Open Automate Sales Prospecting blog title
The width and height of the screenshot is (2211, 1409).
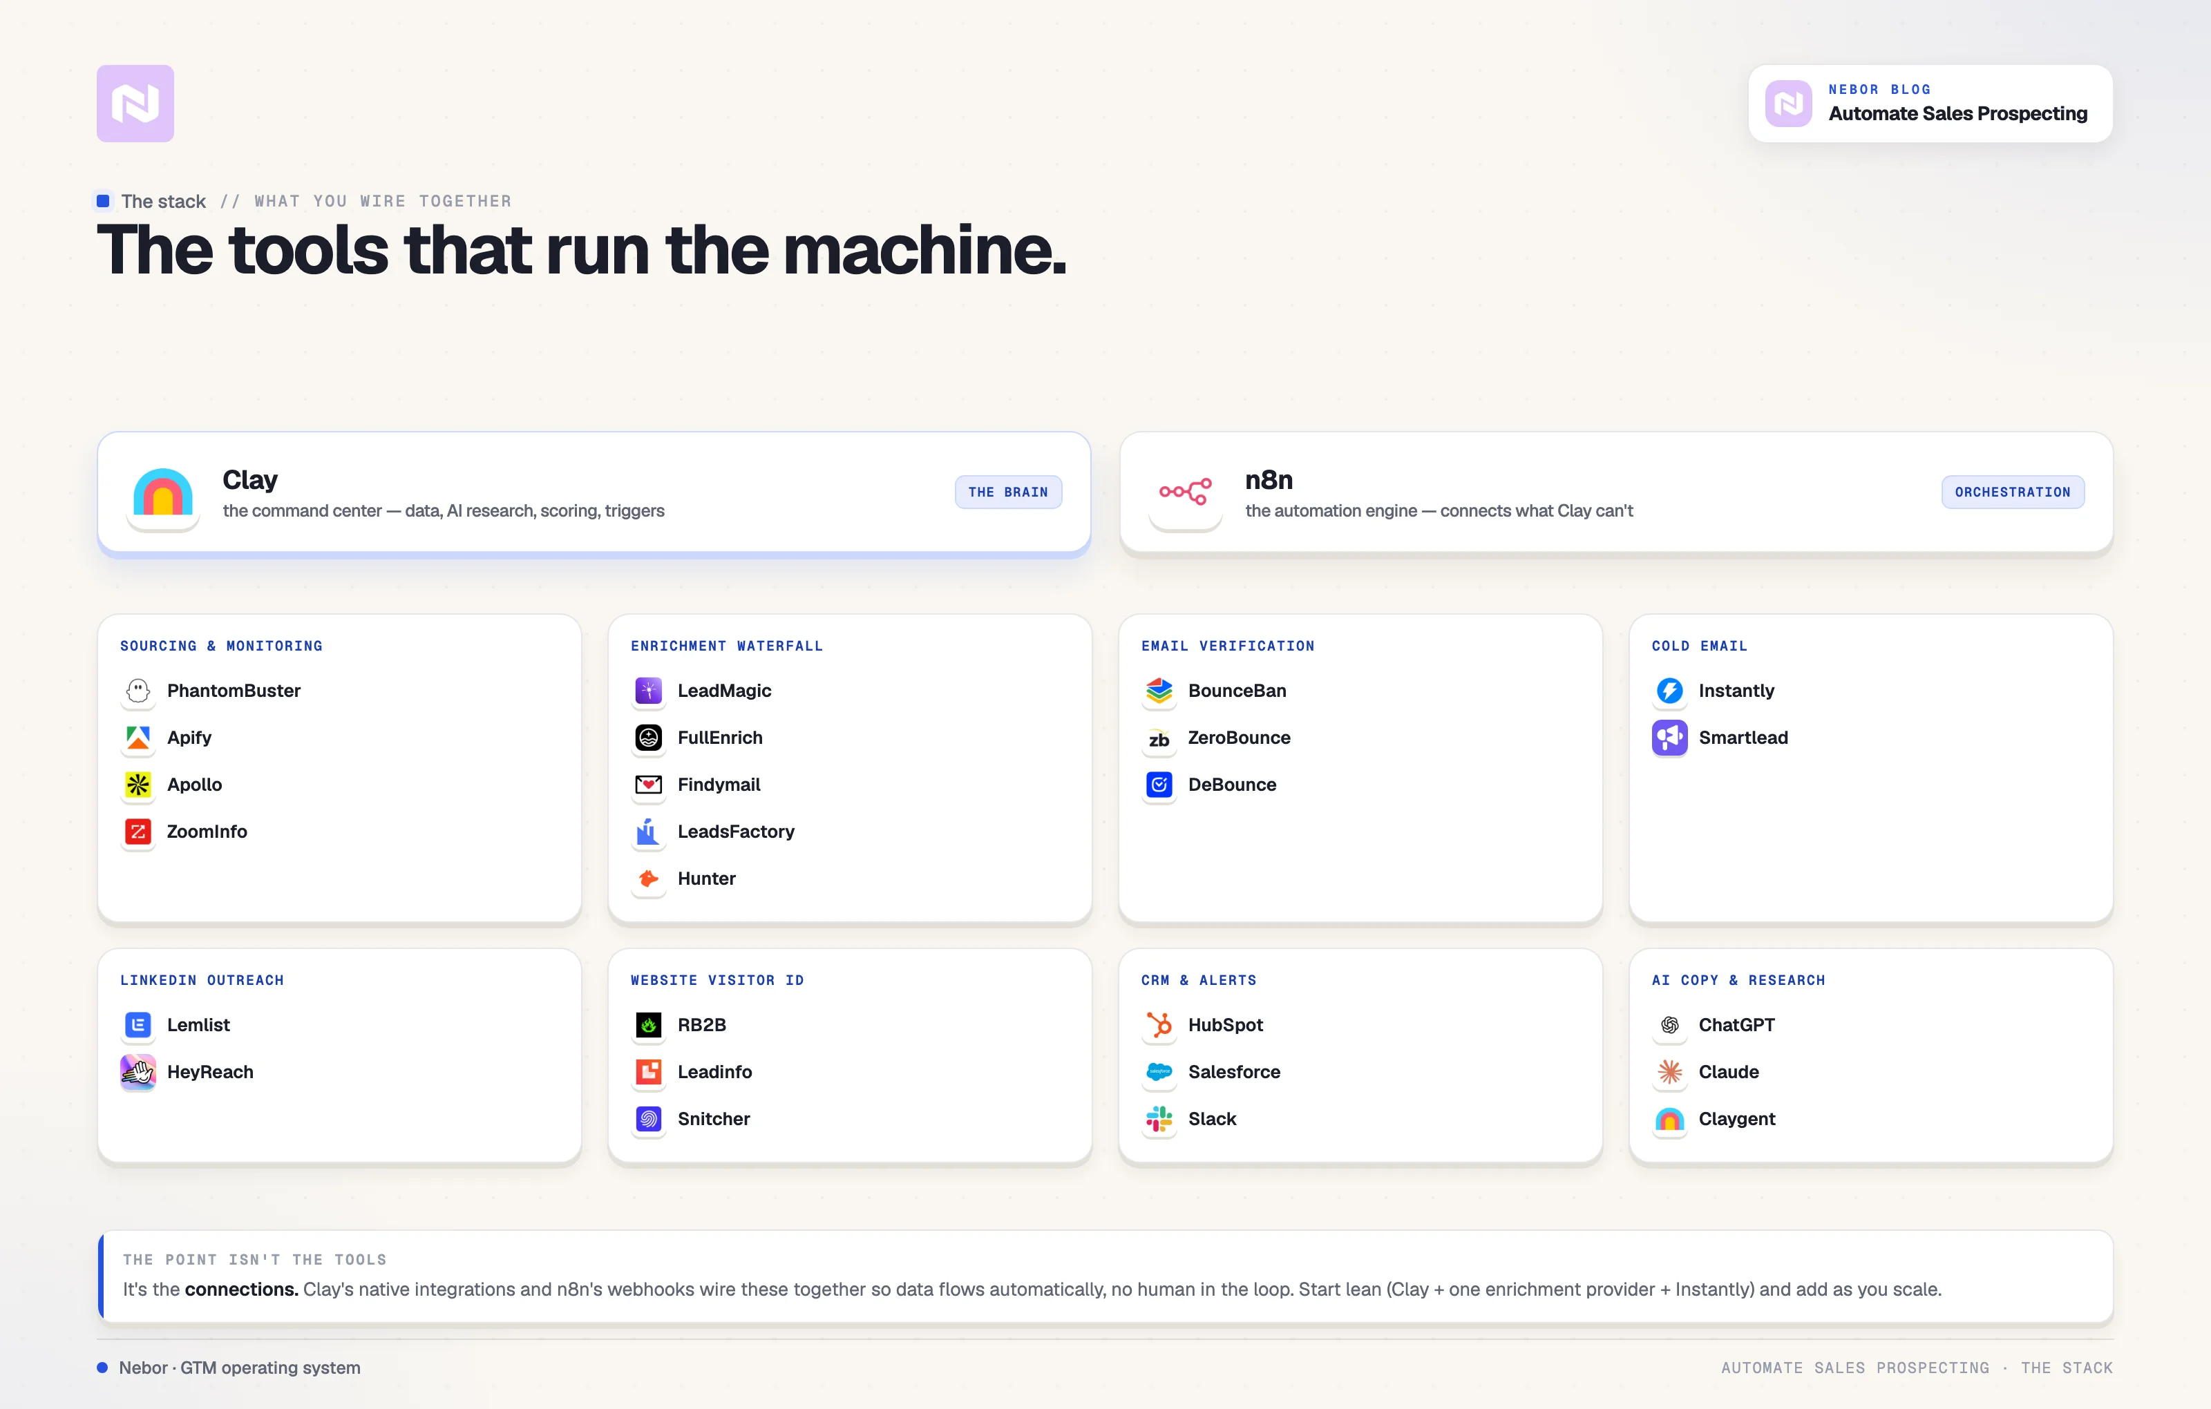tap(1957, 114)
